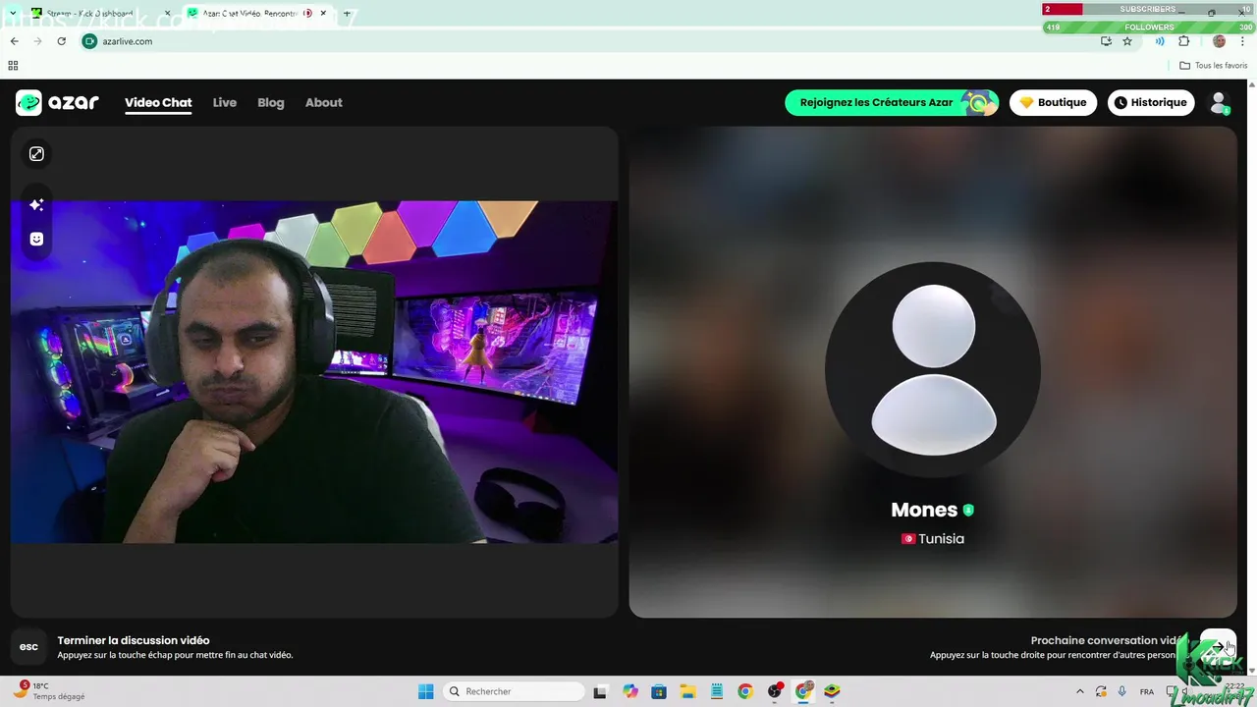This screenshot has height=707, width=1257.
Task: Click the Azar logo
Action: pyautogui.click(x=57, y=102)
